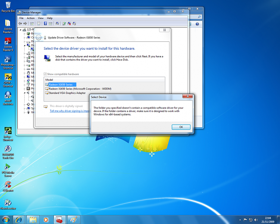Open the Help menu
Viewport: 280px width, 224px height.
[x=50, y=18]
